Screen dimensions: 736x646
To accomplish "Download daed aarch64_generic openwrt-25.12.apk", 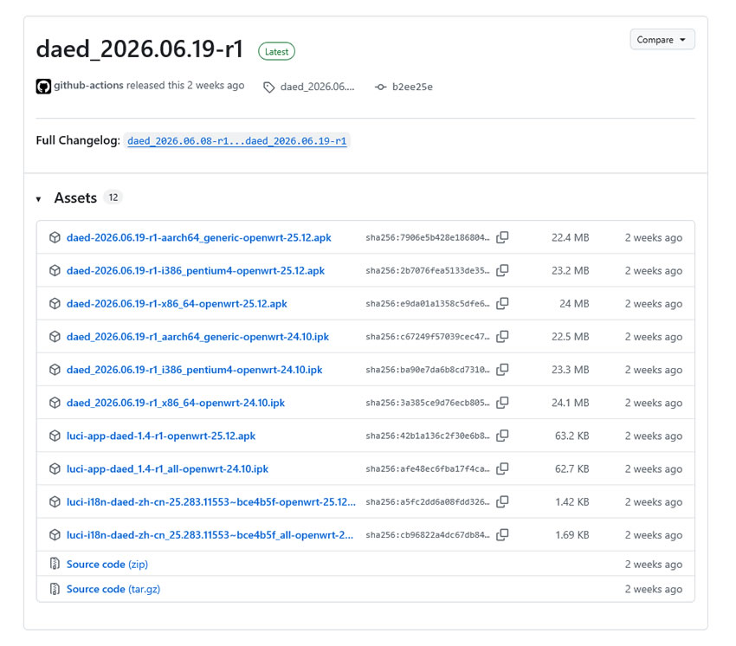I will (x=198, y=237).
